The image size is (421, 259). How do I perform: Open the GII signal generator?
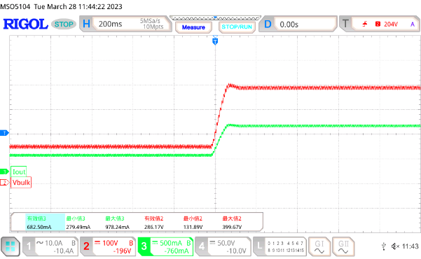tap(343, 246)
